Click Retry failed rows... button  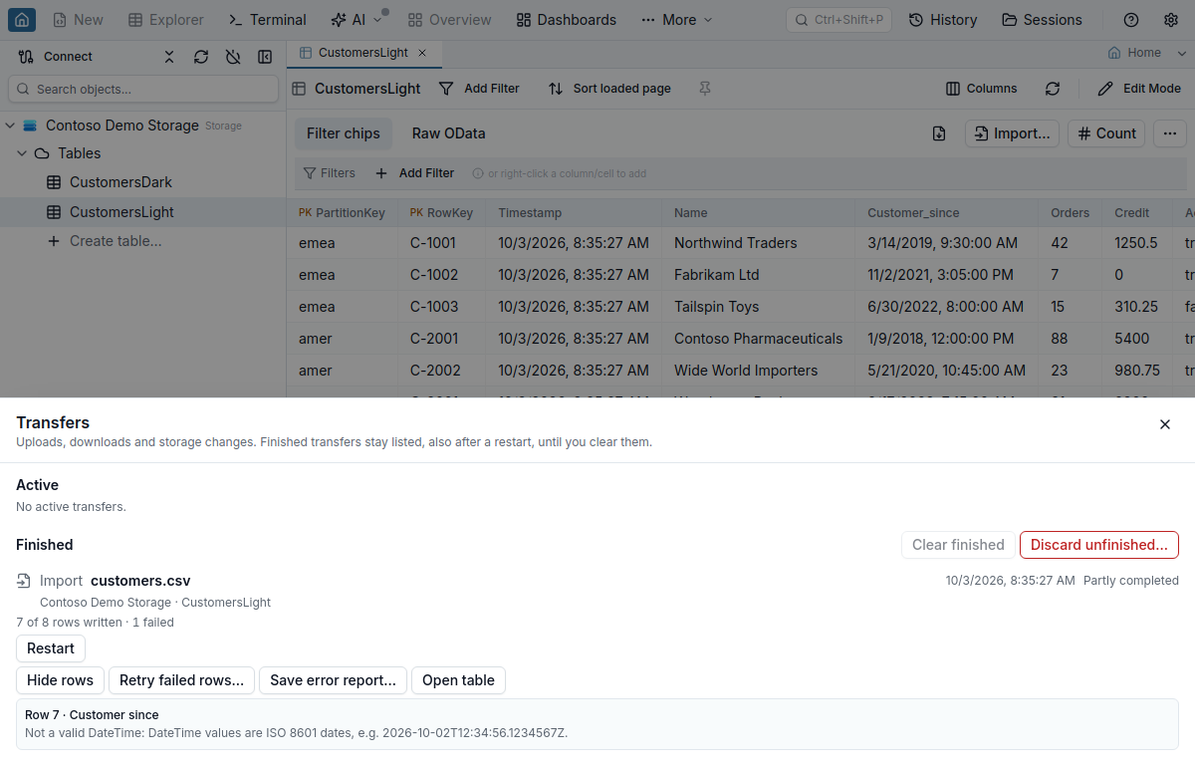coord(181,680)
